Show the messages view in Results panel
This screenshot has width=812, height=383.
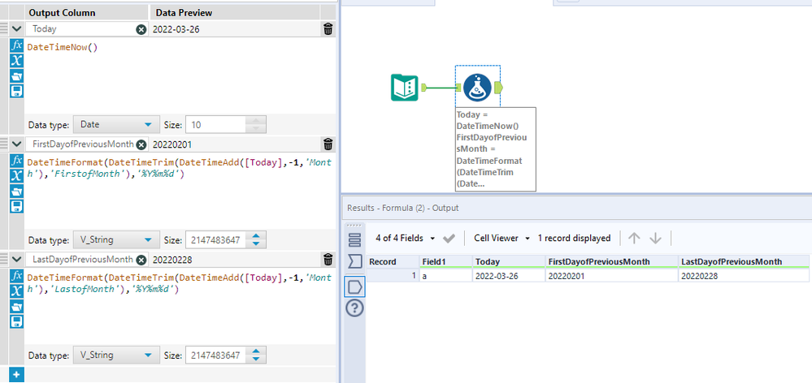(x=354, y=261)
